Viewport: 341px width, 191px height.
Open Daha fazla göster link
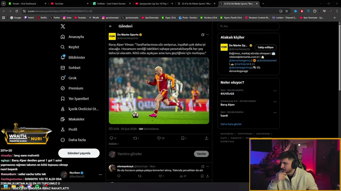coord(231,124)
